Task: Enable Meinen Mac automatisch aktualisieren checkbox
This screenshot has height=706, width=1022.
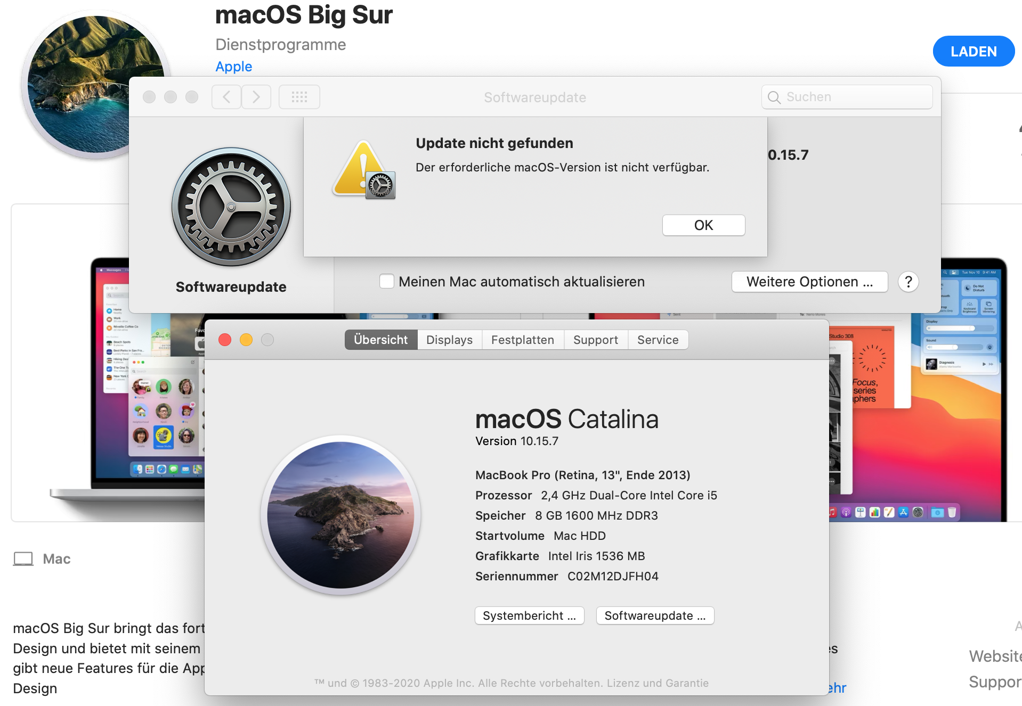Action: coord(387,281)
